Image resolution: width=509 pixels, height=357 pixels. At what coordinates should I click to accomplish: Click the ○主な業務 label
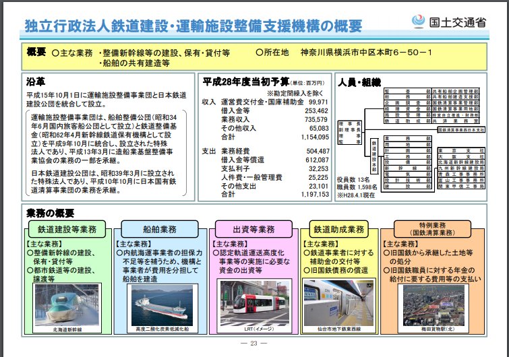click(x=72, y=53)
